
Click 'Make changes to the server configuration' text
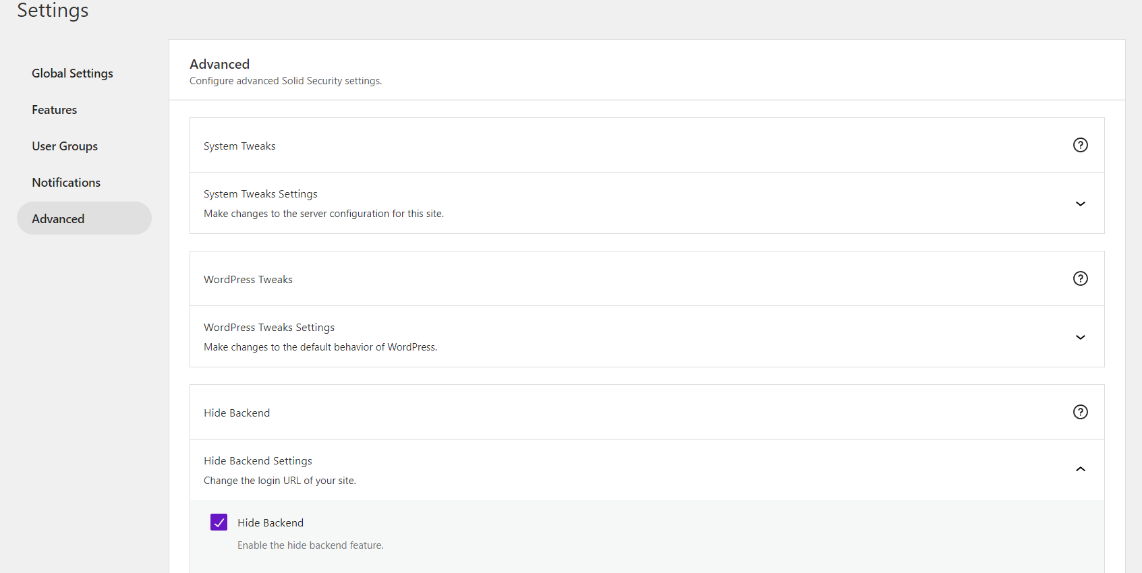[324, 214]
